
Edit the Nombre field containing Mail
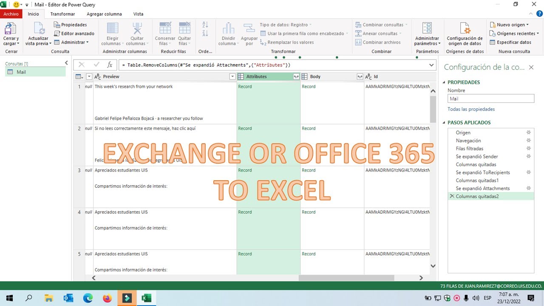(x=491, y=99)
